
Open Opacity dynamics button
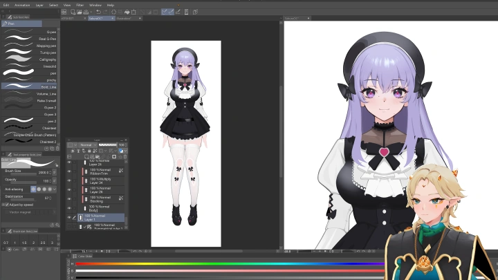pyautogui.click(x=55, y=180)
